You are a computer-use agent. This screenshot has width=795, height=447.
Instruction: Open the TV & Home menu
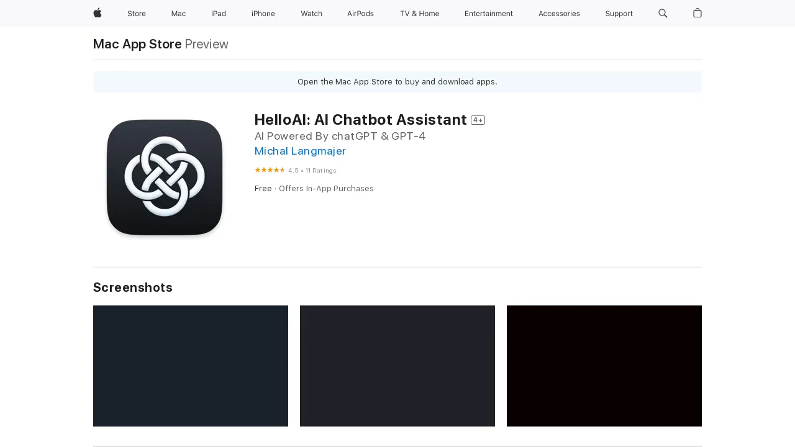[x=419, y=14]
